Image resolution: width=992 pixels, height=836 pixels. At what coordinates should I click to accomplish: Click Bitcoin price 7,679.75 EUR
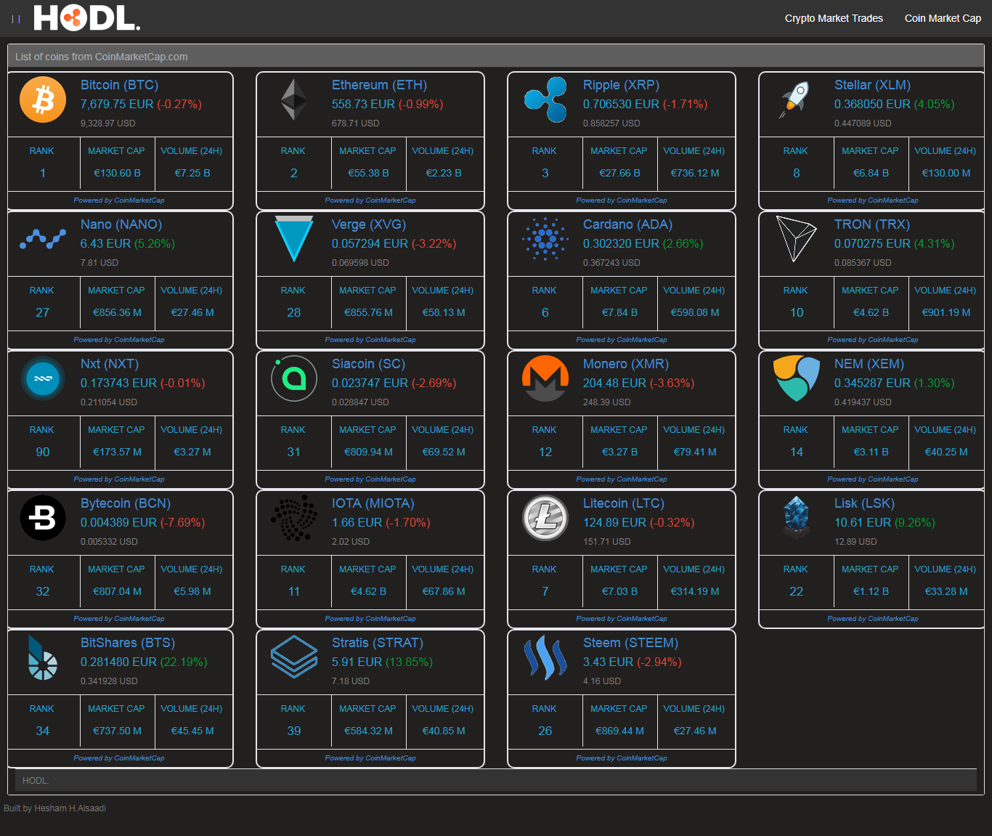pos(117,104)
